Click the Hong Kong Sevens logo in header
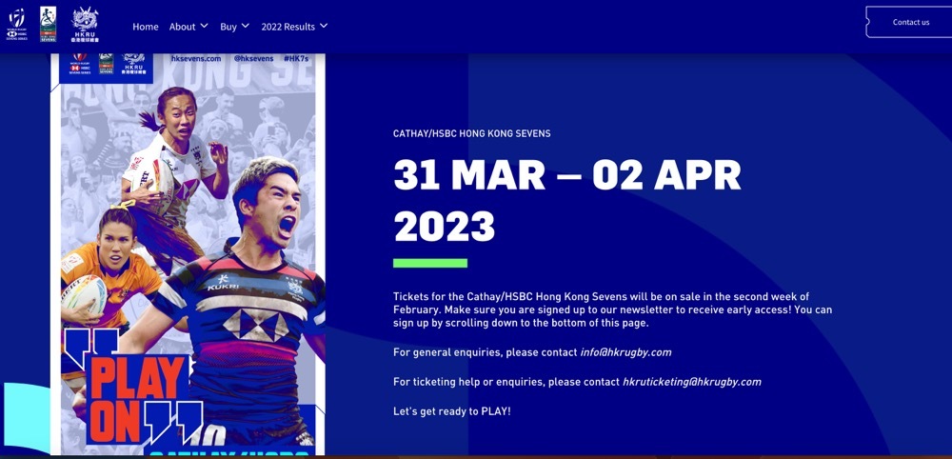 pyautogui.click(x=48, y=25)
